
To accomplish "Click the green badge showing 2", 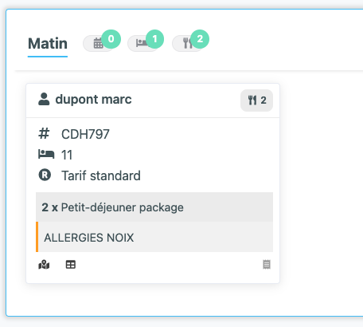I will (x=200, y=39).
